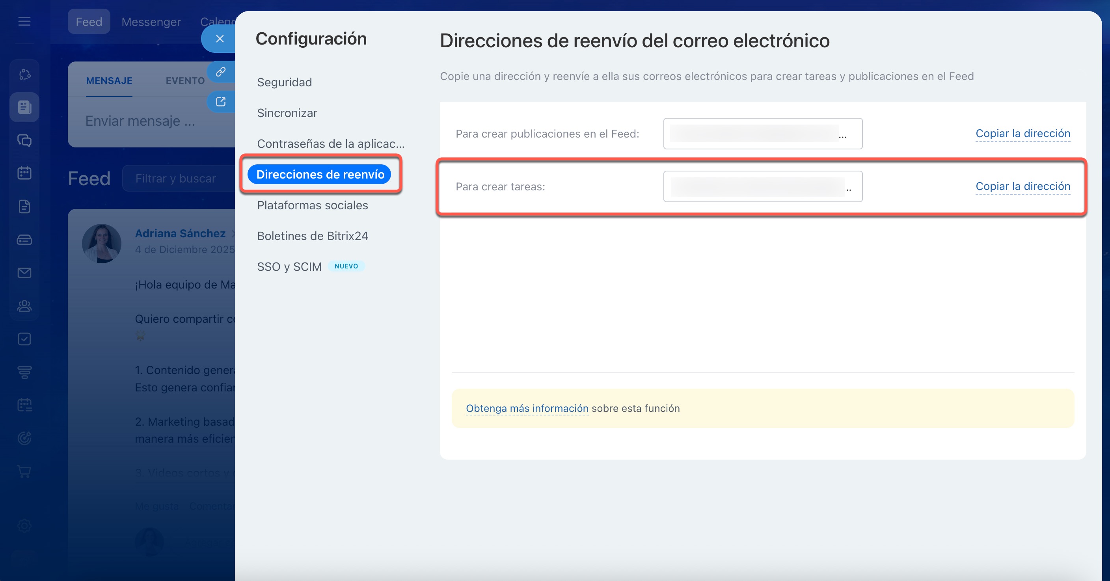Open the Calendar icon in the sidebar

pyautogui.click(x=24, y=172)
